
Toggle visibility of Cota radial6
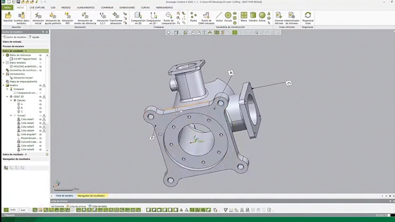(x=40, y=150)
